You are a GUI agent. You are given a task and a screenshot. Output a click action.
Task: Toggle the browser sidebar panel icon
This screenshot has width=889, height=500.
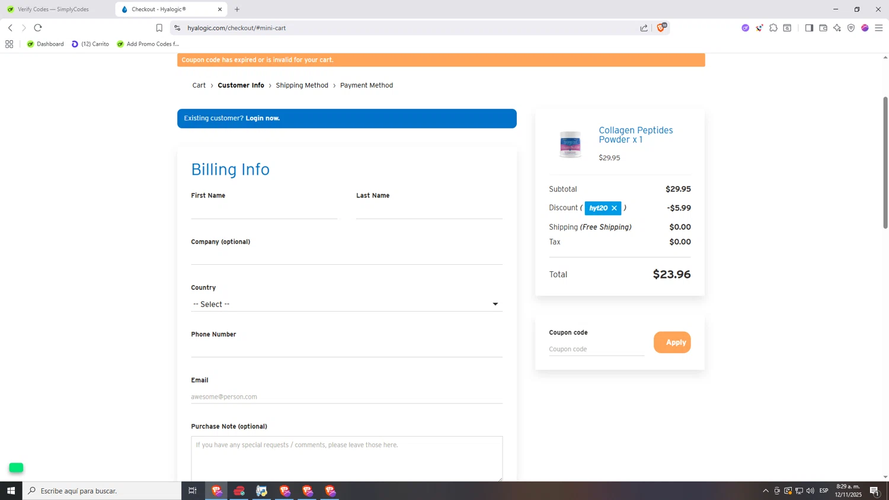tap(809, 28)
